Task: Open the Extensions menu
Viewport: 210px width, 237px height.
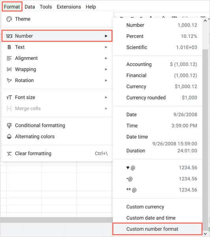Action: (x=69, y=7)
